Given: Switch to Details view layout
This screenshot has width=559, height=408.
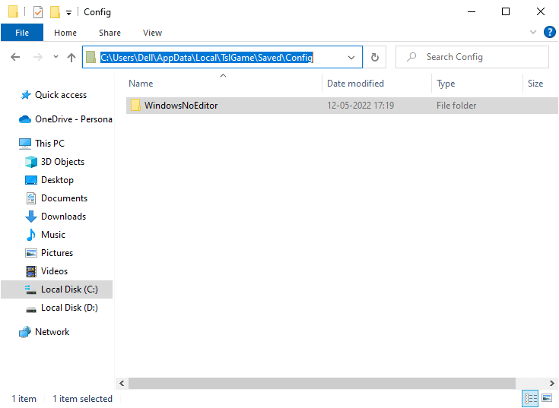Looking at the screenshot, I should point(531,398).
